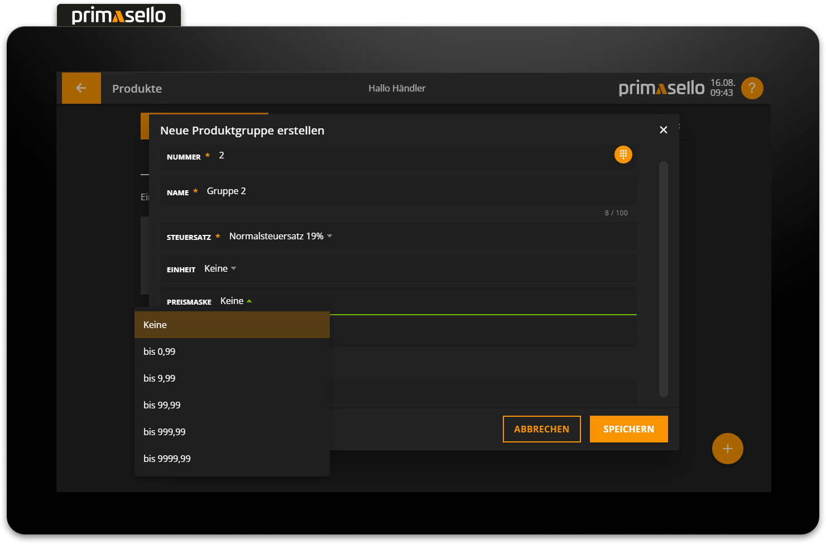
Task: Click the primasello logo beside the date
Action: point(661,88)
